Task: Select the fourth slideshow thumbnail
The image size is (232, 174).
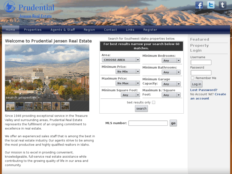Action: 38,106
